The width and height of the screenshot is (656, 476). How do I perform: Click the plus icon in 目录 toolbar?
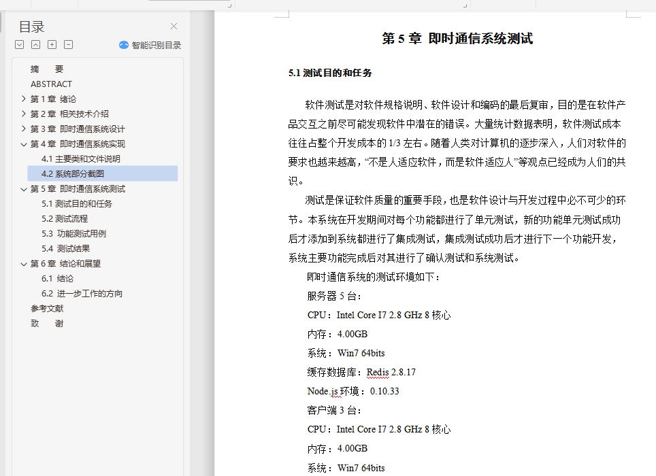[x=52, y=45]
